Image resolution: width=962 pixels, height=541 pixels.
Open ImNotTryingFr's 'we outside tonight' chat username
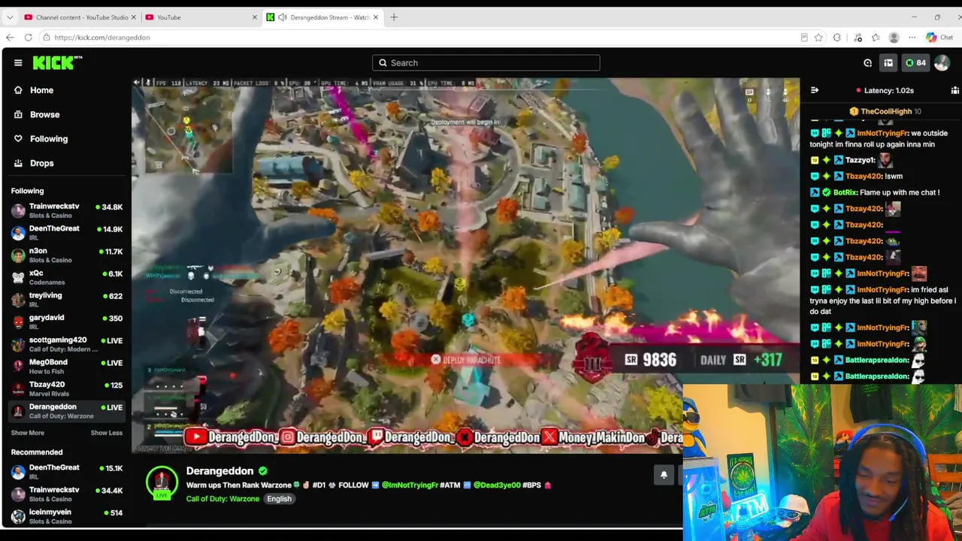882,133
